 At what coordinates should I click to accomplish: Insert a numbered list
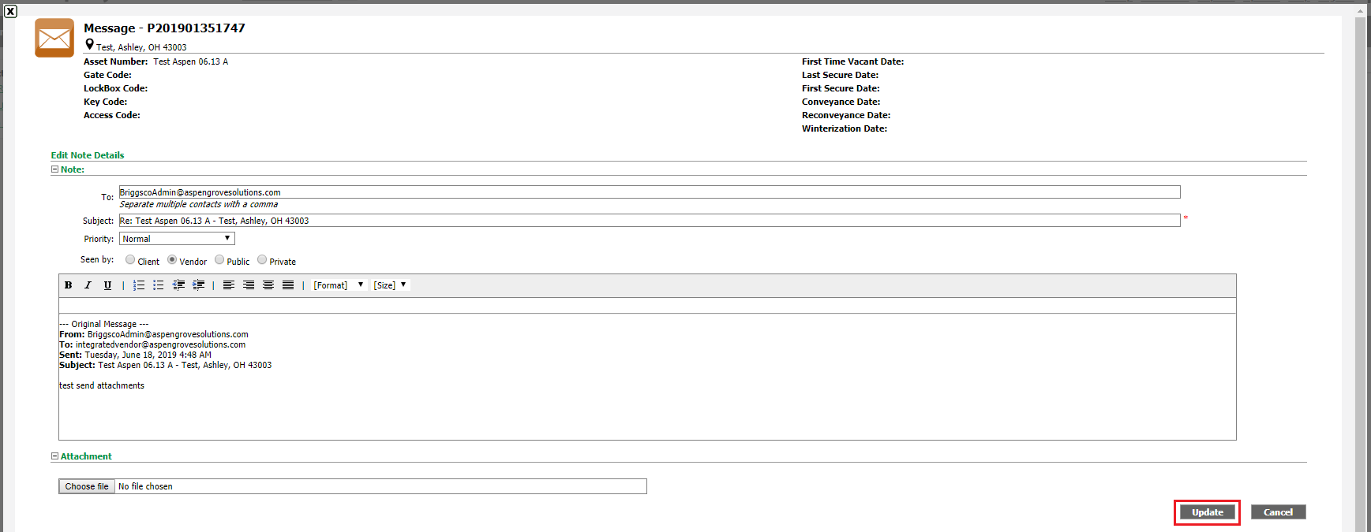[x=139, y=285]
